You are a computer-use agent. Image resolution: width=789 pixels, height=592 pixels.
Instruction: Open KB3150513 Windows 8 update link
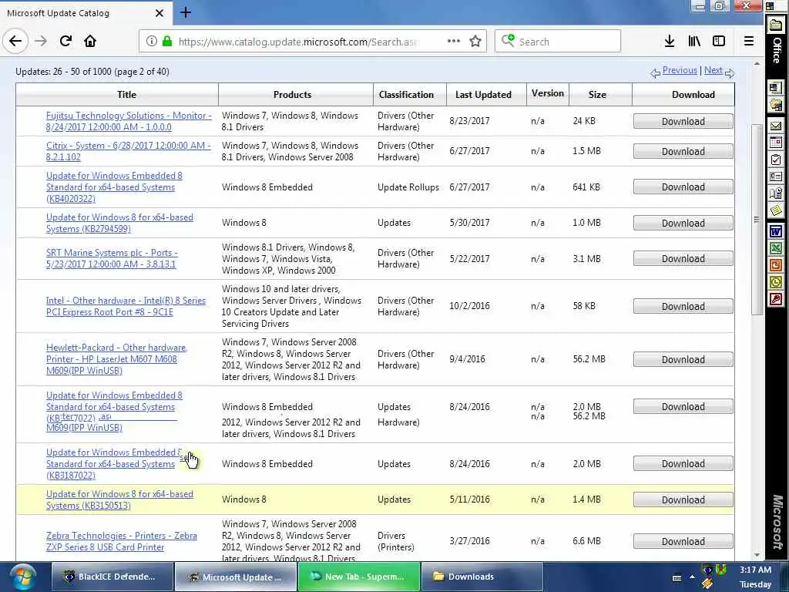(x=119, y=499)
